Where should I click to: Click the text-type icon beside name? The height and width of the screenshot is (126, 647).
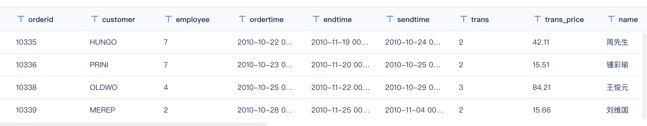pos(611,19)
